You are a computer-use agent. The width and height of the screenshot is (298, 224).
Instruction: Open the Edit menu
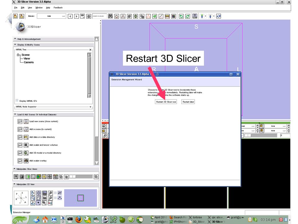click(x=23, y=7)
